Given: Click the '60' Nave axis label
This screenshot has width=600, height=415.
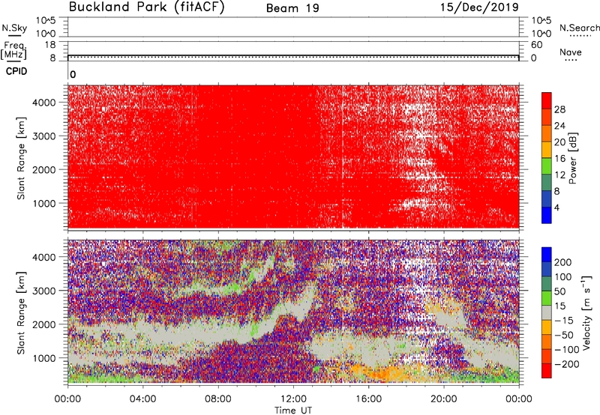Looking at the screenshot, I should pos(537,45).
